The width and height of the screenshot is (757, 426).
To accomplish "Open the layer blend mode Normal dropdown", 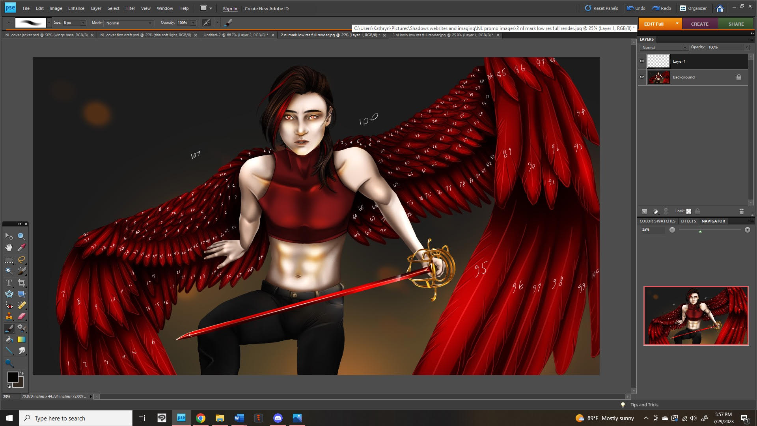I will click(664, 47).
